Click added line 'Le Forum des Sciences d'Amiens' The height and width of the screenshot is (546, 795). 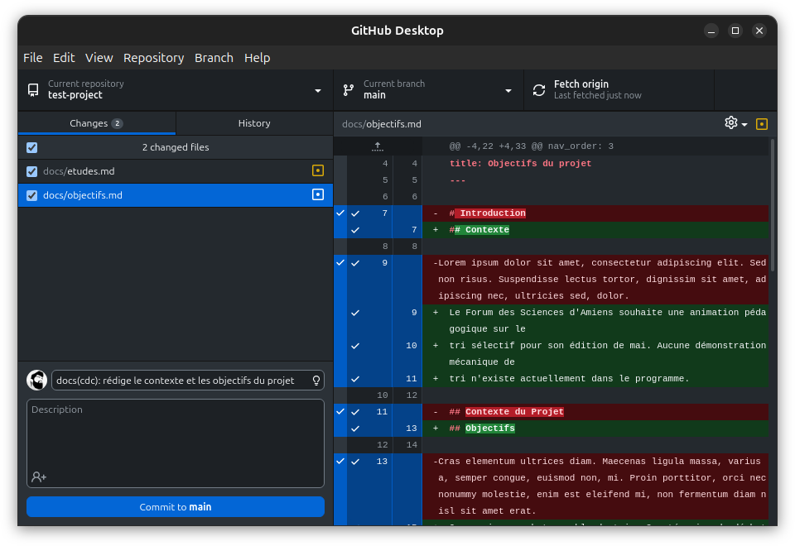pos(595,321)
